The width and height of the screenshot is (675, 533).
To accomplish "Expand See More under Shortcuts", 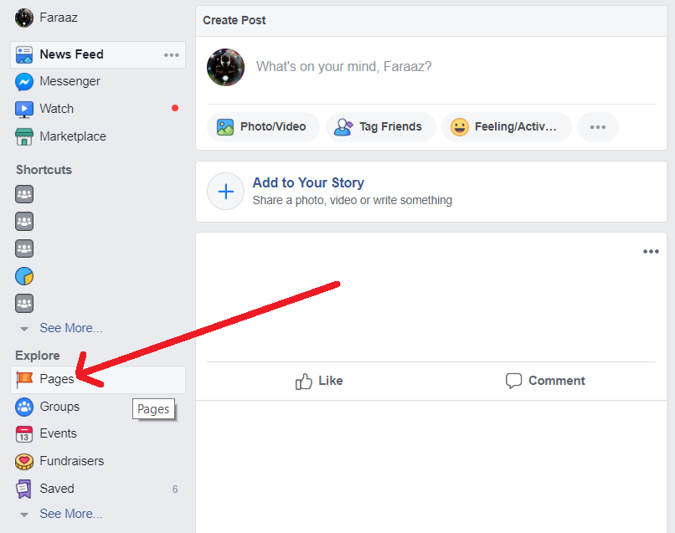I will [71, 328].
